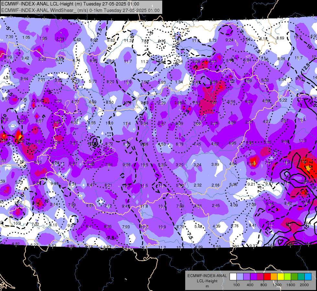This screenshot has width=317, height=291.
Task: Click the wind shear value 2.66
Action: [x=215, y=185]
